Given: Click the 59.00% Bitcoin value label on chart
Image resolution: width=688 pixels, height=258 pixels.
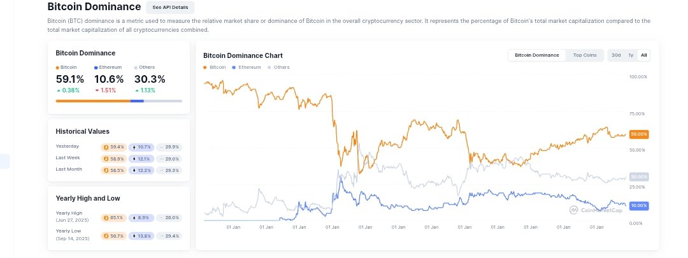Looking at the screenshot, I should tap(638, 134).
